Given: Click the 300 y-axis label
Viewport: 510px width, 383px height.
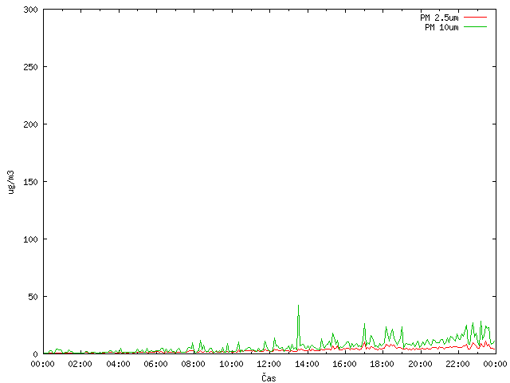Looking at the screenshot, I should pyautogui.click(x=30, y=10).
